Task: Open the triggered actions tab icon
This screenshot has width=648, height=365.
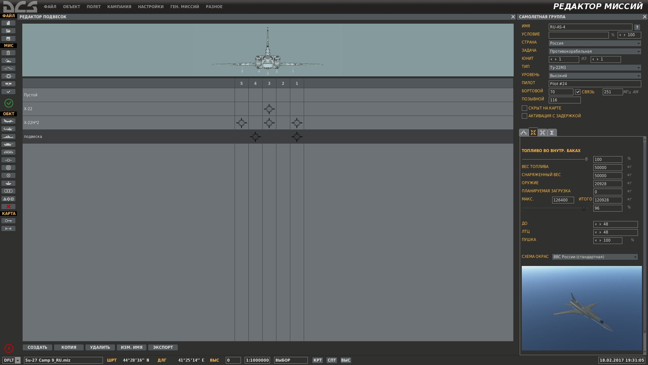Action: (542, 132)
